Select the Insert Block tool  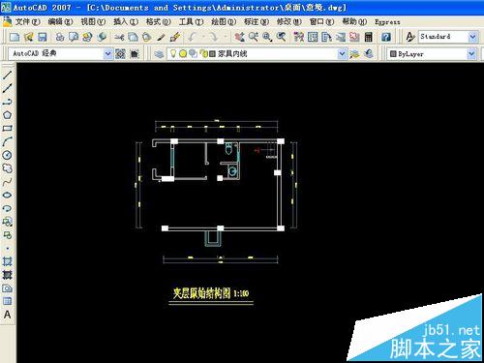7,222
